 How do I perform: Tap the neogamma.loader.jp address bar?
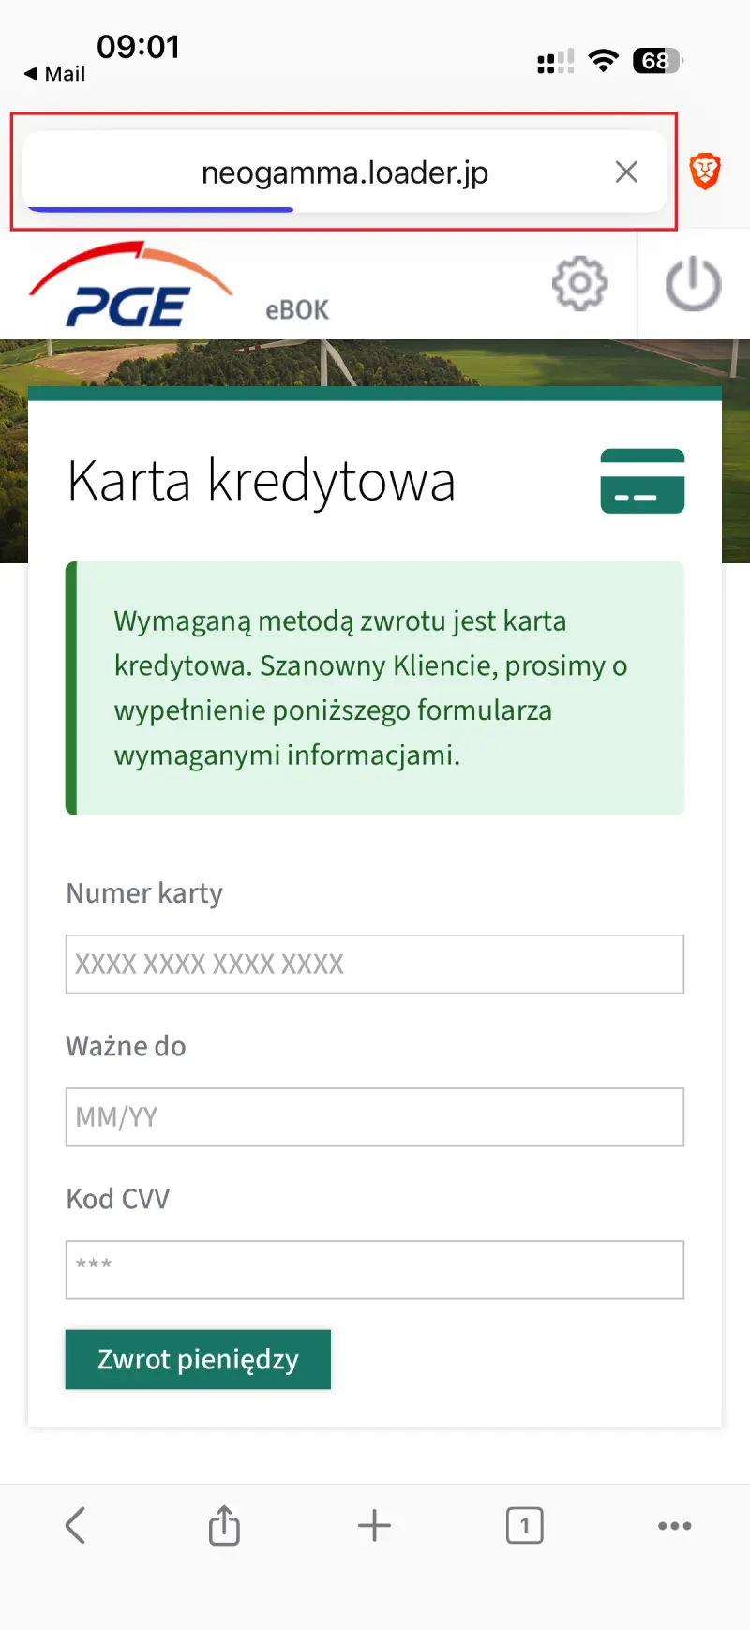344,172
